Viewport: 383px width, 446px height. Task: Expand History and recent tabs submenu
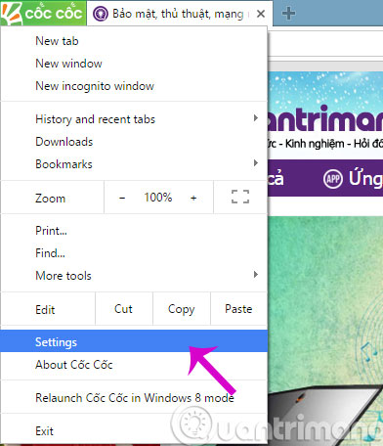pyautogui.click(x=134, y=119)
